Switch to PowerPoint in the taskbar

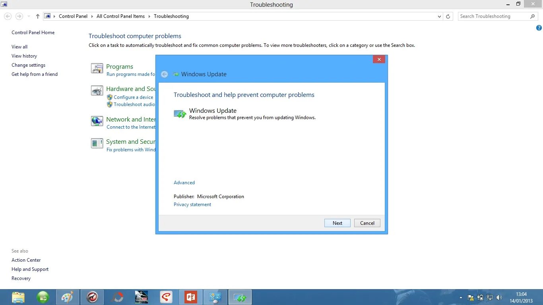pos(191,297)
